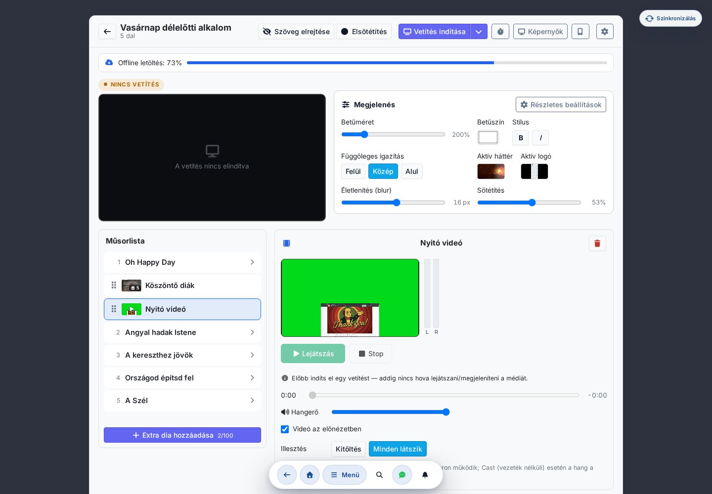The image size is (712, 494).
Task: Toggle italic style I button
Action: (x=540, y=138)
